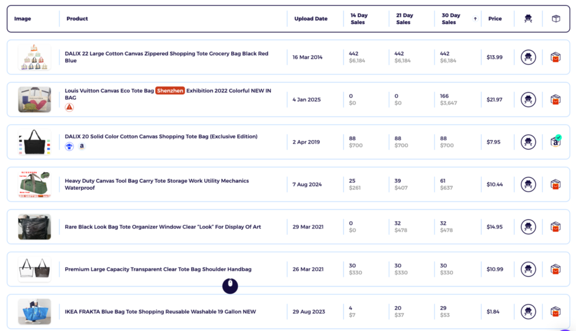
Task: Click box icon for Heavy Duty Canvas Tool Bag
Action: click(x=555, y=185)
